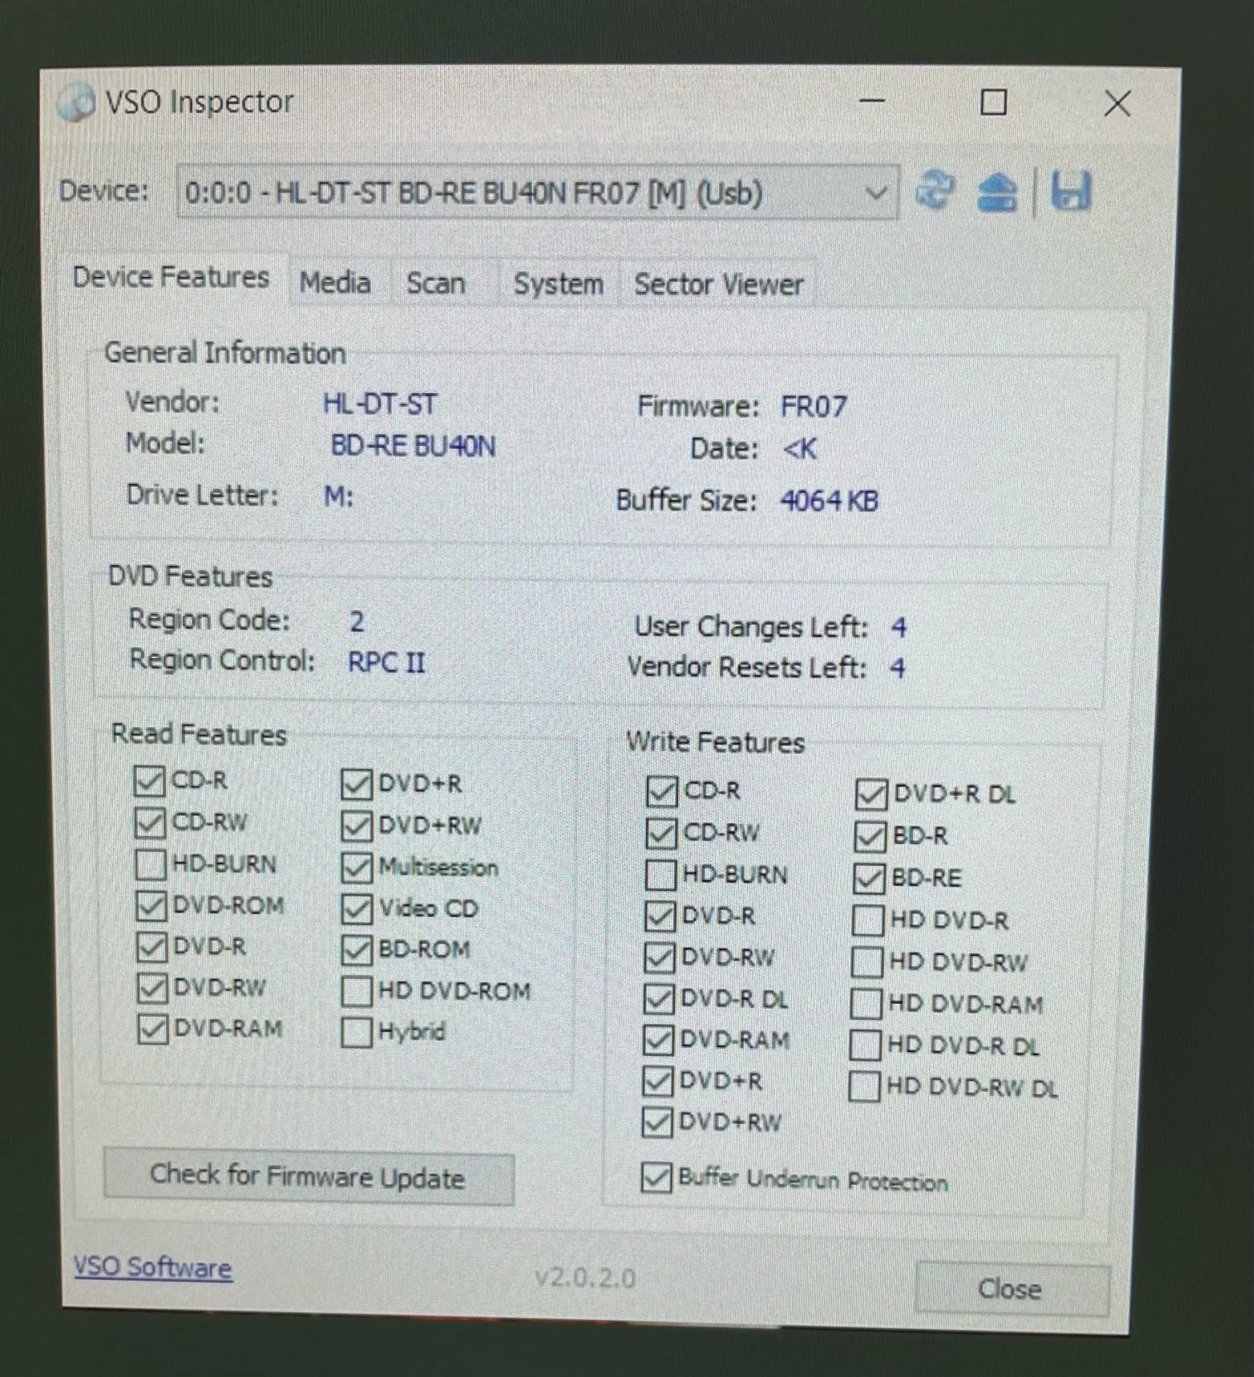Click the save report floppy icon

[x=1070, y=191]
